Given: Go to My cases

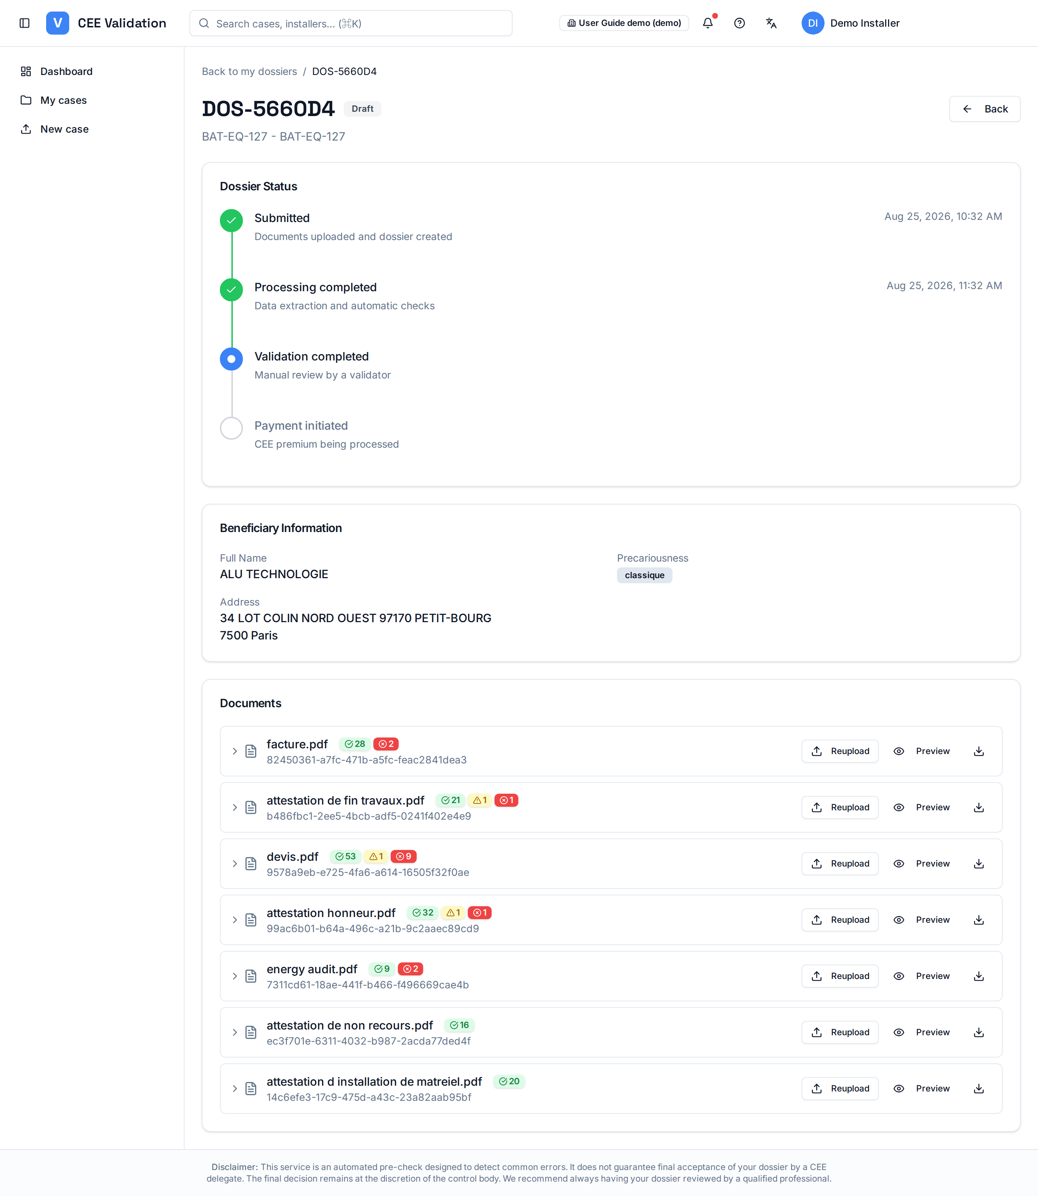Looking at the screenshot, I should pos(92,100).
